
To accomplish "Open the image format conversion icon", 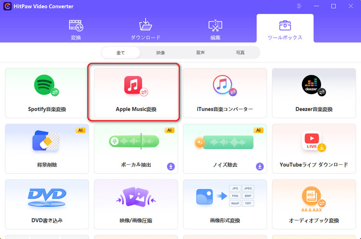I will [x=225, y=196].
